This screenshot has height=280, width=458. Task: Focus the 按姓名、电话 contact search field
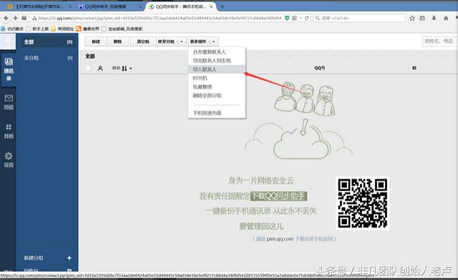pyautogui.click(x=440, y=42)
